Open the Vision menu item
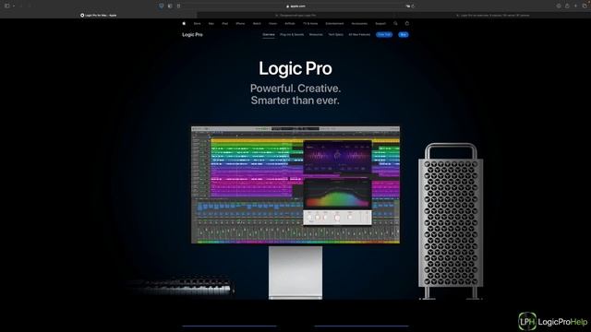This screenshot has width=591, height=332. coord(273,23)
